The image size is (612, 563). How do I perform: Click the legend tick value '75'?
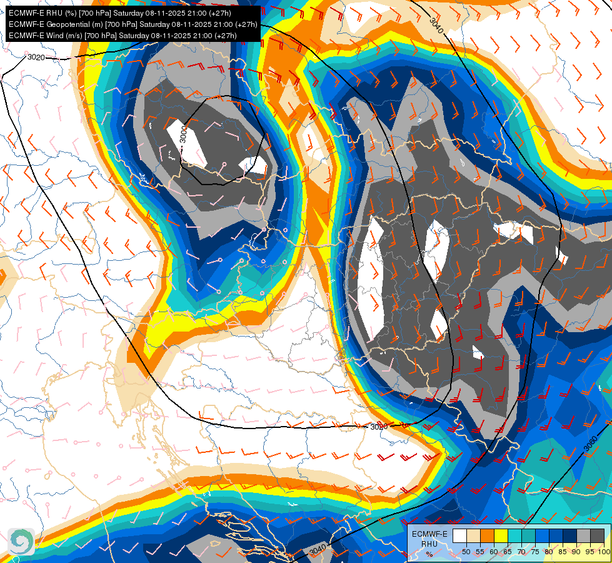click(x=535, y=552)
